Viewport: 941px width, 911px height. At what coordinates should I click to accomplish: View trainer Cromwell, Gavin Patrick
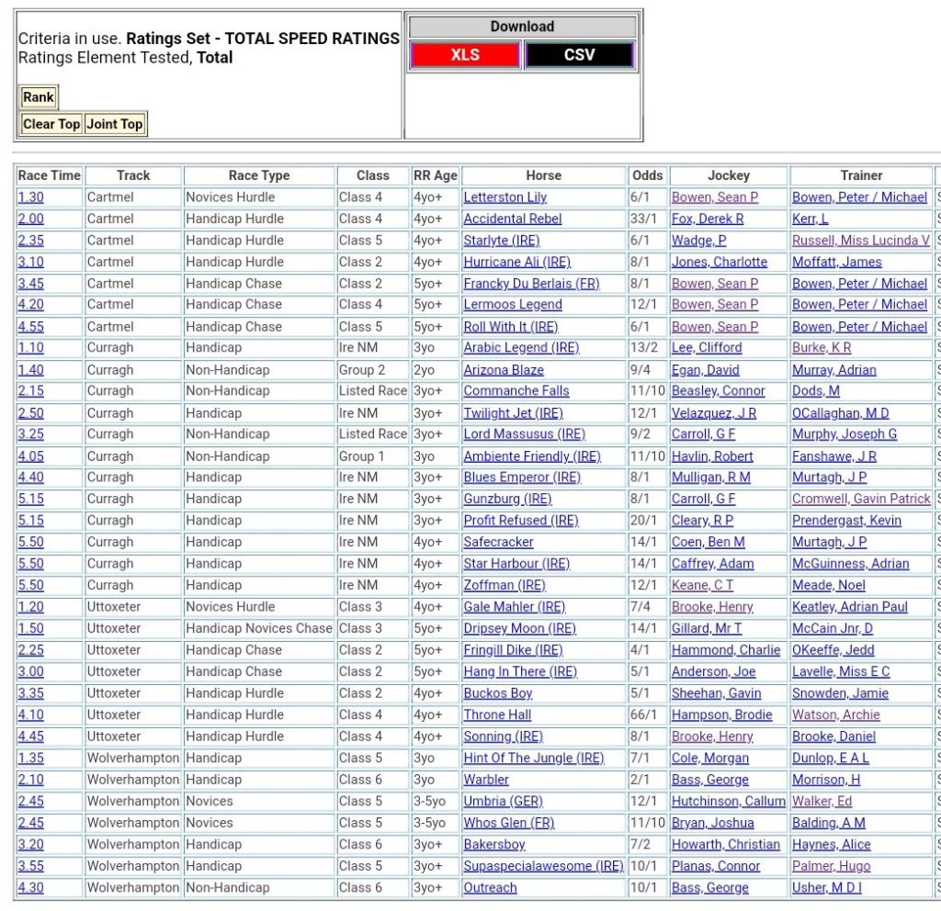coord(861,499)
